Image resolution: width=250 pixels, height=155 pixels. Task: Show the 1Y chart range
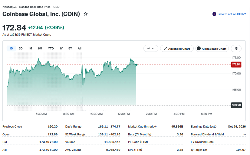(x=61, y=49)
